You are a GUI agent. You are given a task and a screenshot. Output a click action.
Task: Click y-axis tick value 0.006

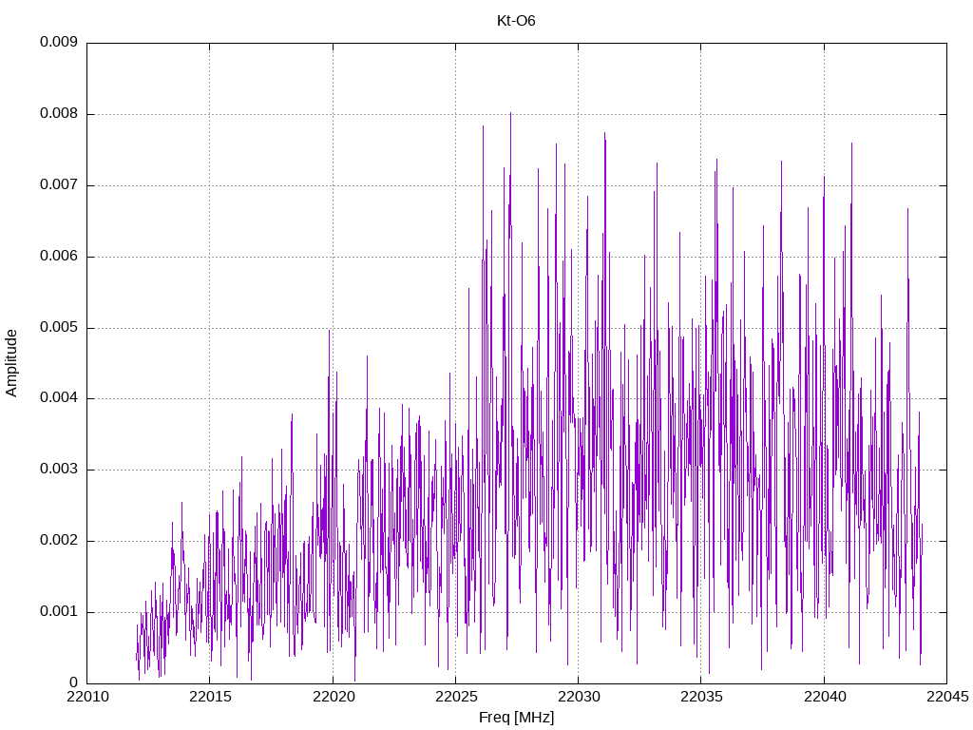click(x=59, y=256)
